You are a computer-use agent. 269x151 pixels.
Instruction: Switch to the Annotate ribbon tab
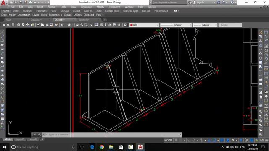tap(27, 11)
